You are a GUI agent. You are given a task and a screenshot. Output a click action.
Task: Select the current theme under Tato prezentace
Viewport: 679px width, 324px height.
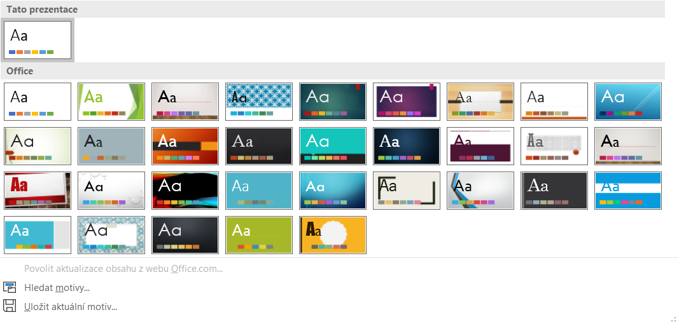click(38, 40)
